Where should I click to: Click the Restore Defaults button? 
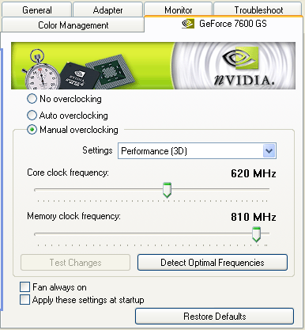(x=214, y=316)
